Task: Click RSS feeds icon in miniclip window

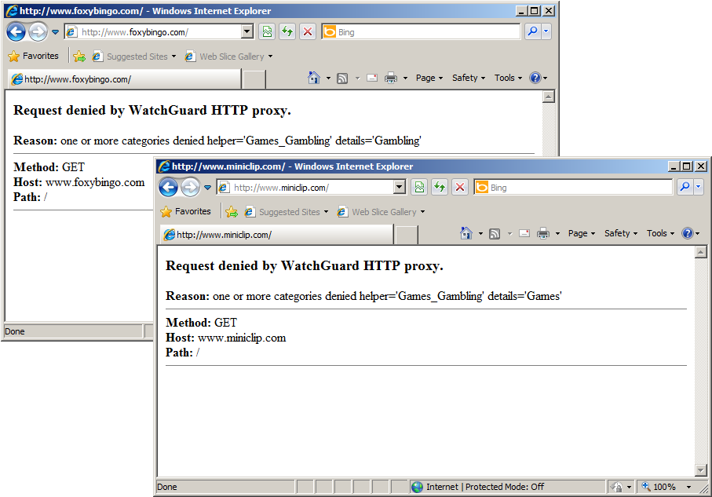Action: [495, 233]
